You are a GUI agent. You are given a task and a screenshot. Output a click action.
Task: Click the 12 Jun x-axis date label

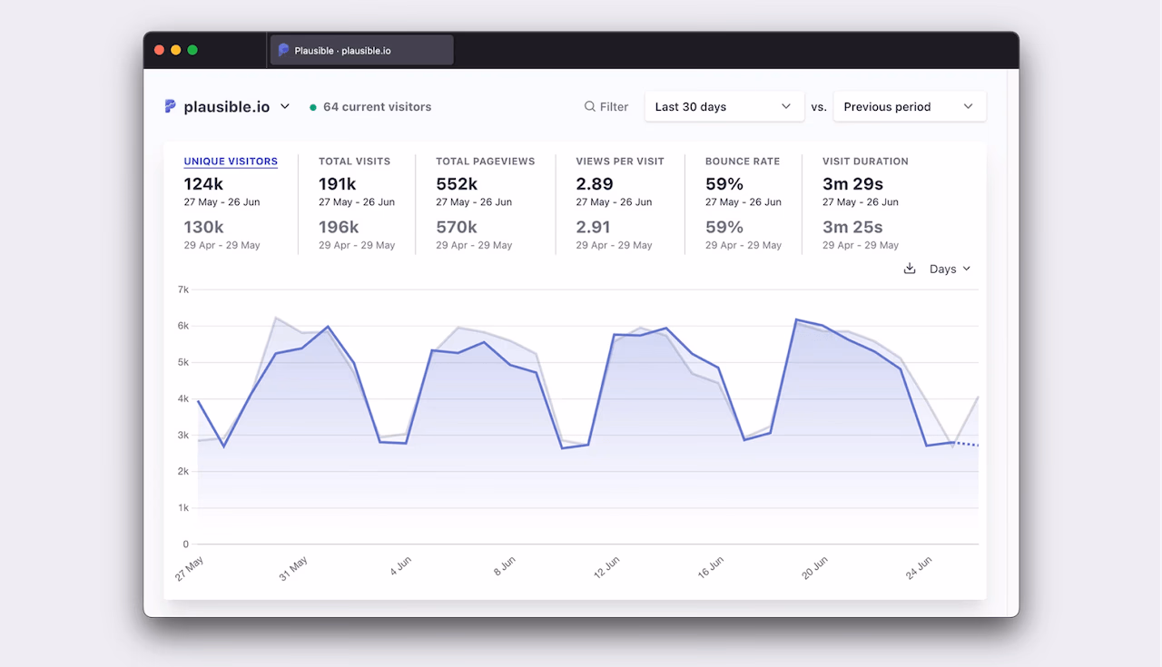[x=606, y=568]
